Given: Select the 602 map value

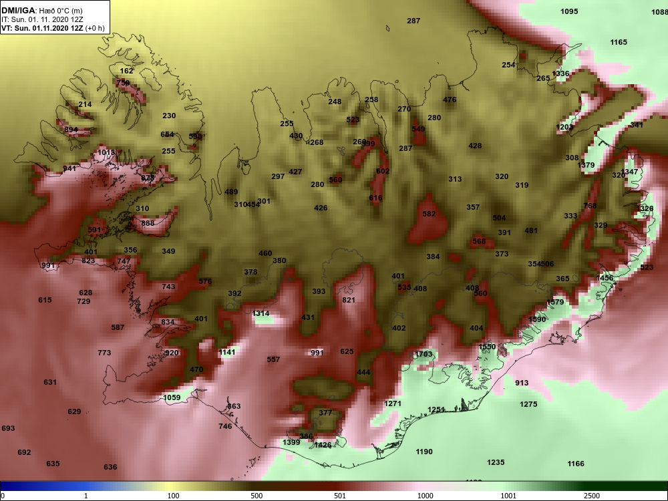Looking at the screenshot, I should coord(383,171).
